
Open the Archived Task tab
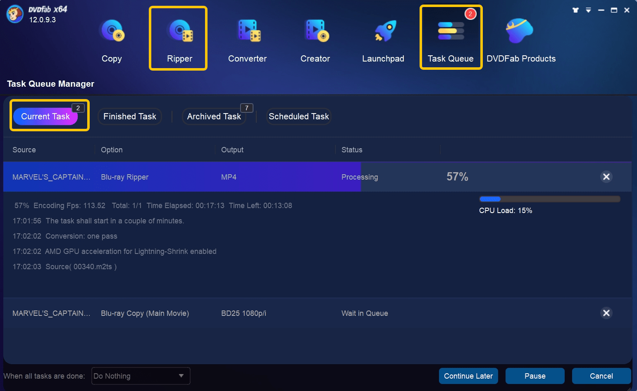[x=214, y=116]
